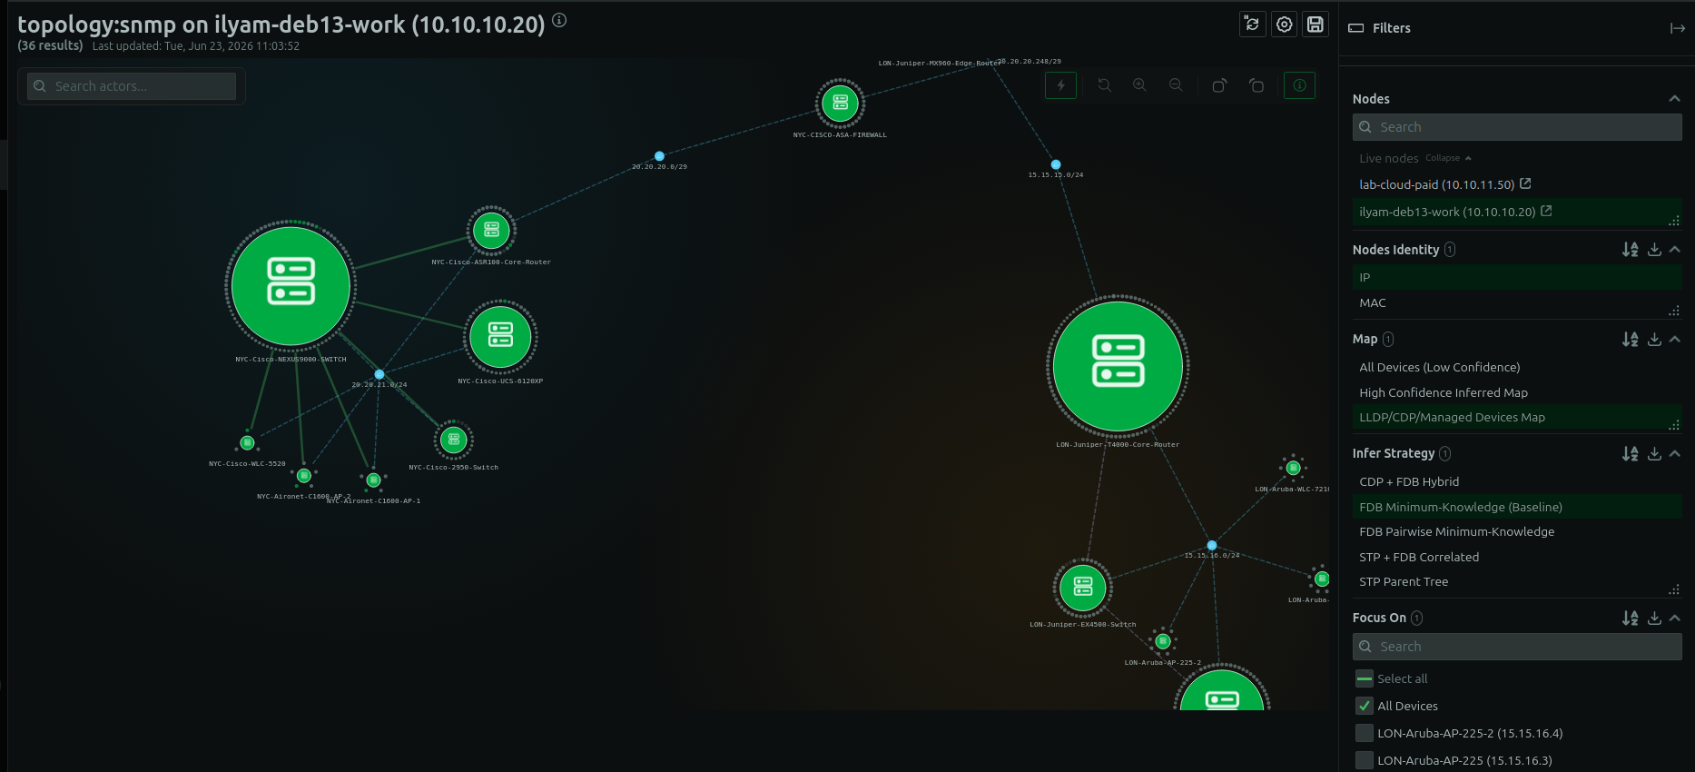Select CDP + FDB Hybrid strategy
This screenshot has width=1695, height=772.
(x=1516, y=481)
